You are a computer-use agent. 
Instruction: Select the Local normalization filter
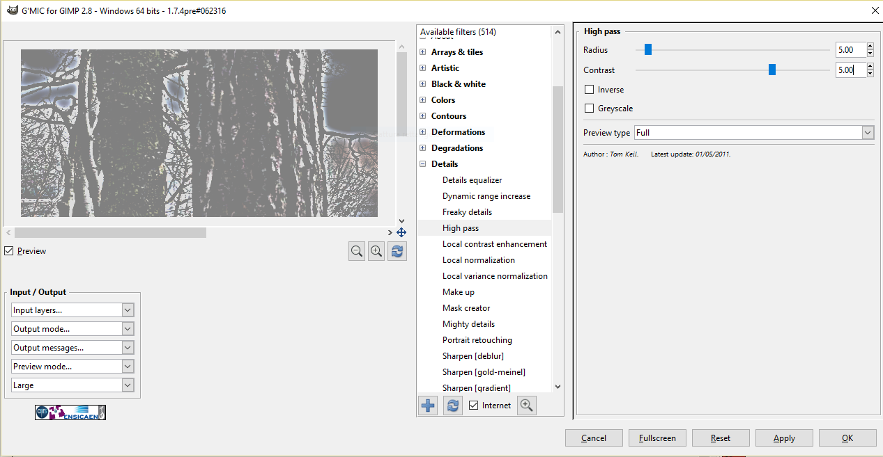click(479, 260)
